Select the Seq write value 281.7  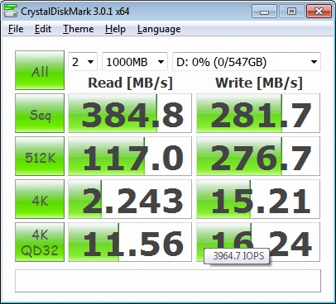tap(258, 113)
